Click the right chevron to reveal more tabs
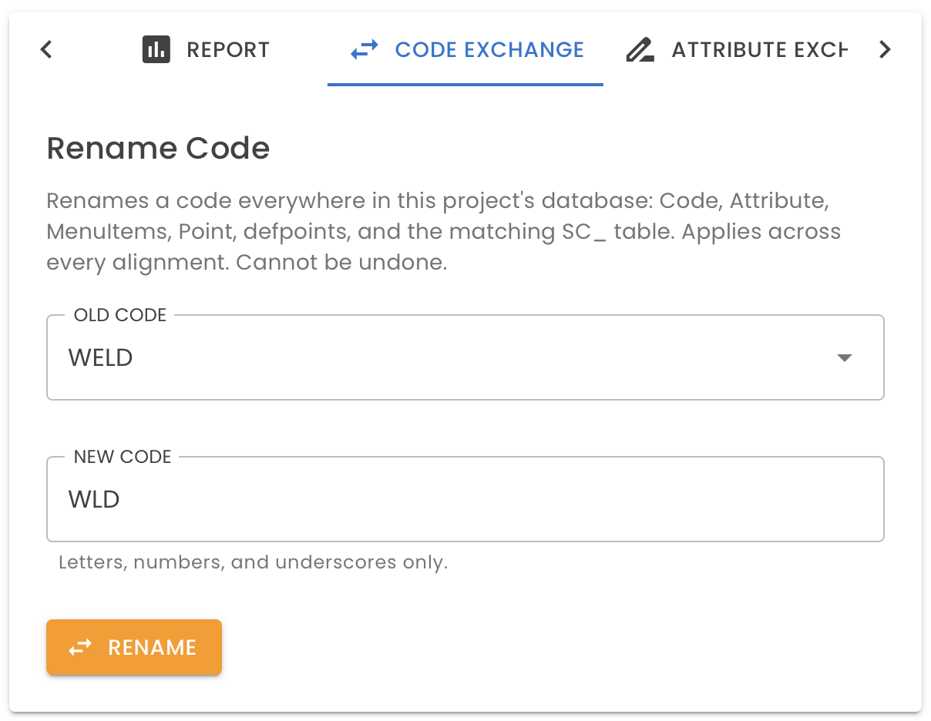This screenshot has height=721, width=931. 885,49
